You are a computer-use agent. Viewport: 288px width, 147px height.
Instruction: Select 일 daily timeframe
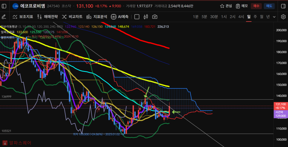coord(249,17)
